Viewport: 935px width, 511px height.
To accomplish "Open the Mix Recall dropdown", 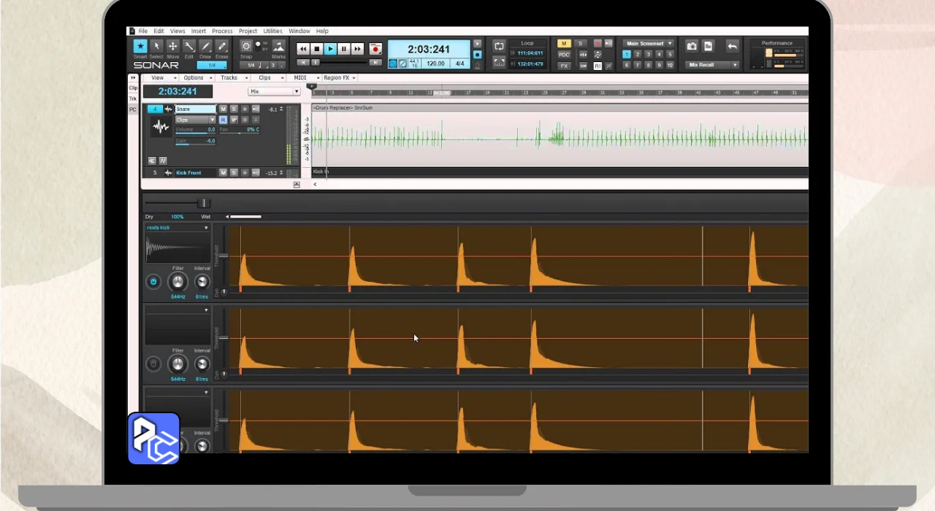I will (713, 65).
